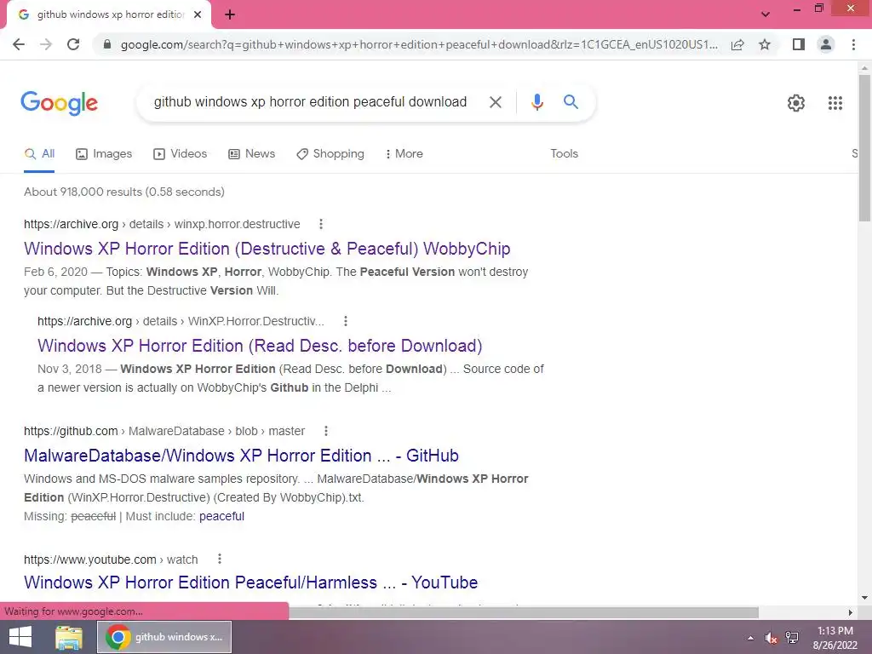This screenshot has width=872, height=654.
Task: Go to the Google homepage logo
Action: [x=59, y=103]
